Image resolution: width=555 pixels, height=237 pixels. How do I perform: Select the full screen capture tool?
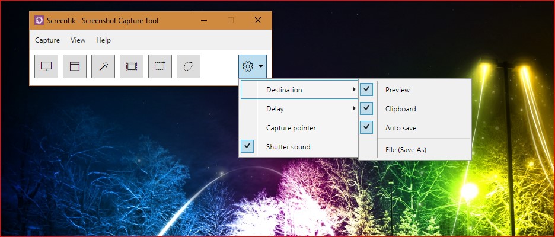pos(46,66)
